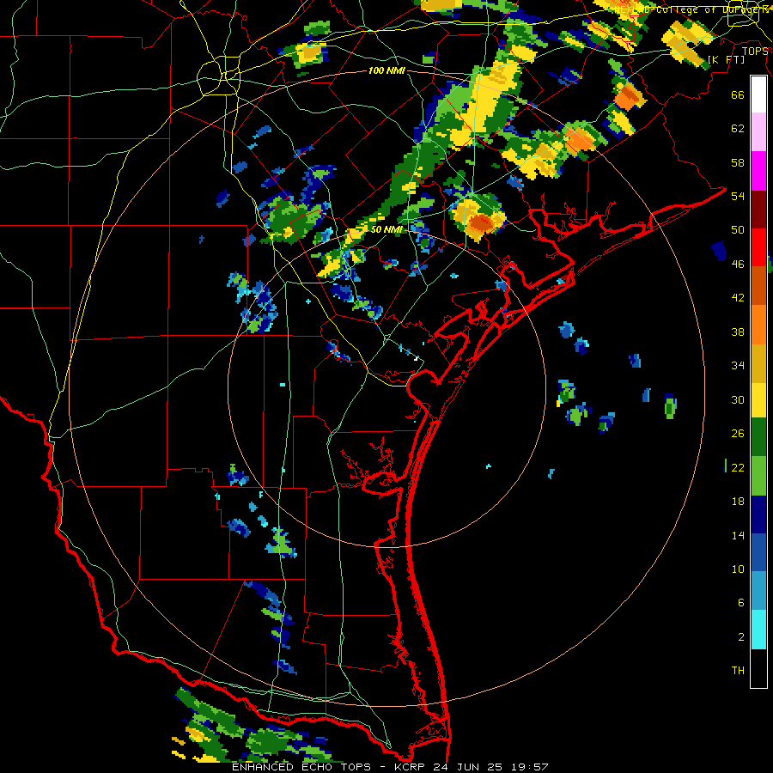Pick the bright yellow legend swatch

click(x=758, y=399)
